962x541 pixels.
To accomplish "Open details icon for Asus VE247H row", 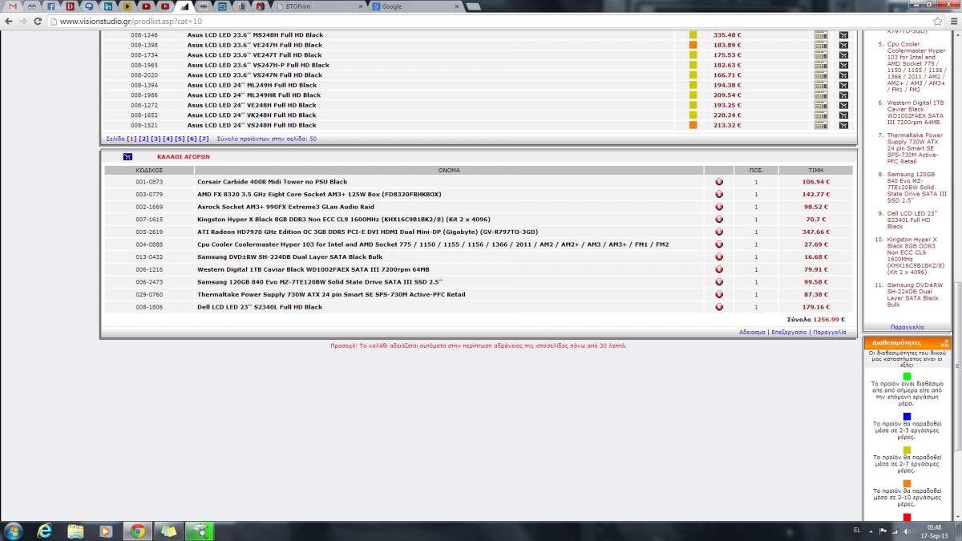I will pyautogui.click(x=821, y=45).
